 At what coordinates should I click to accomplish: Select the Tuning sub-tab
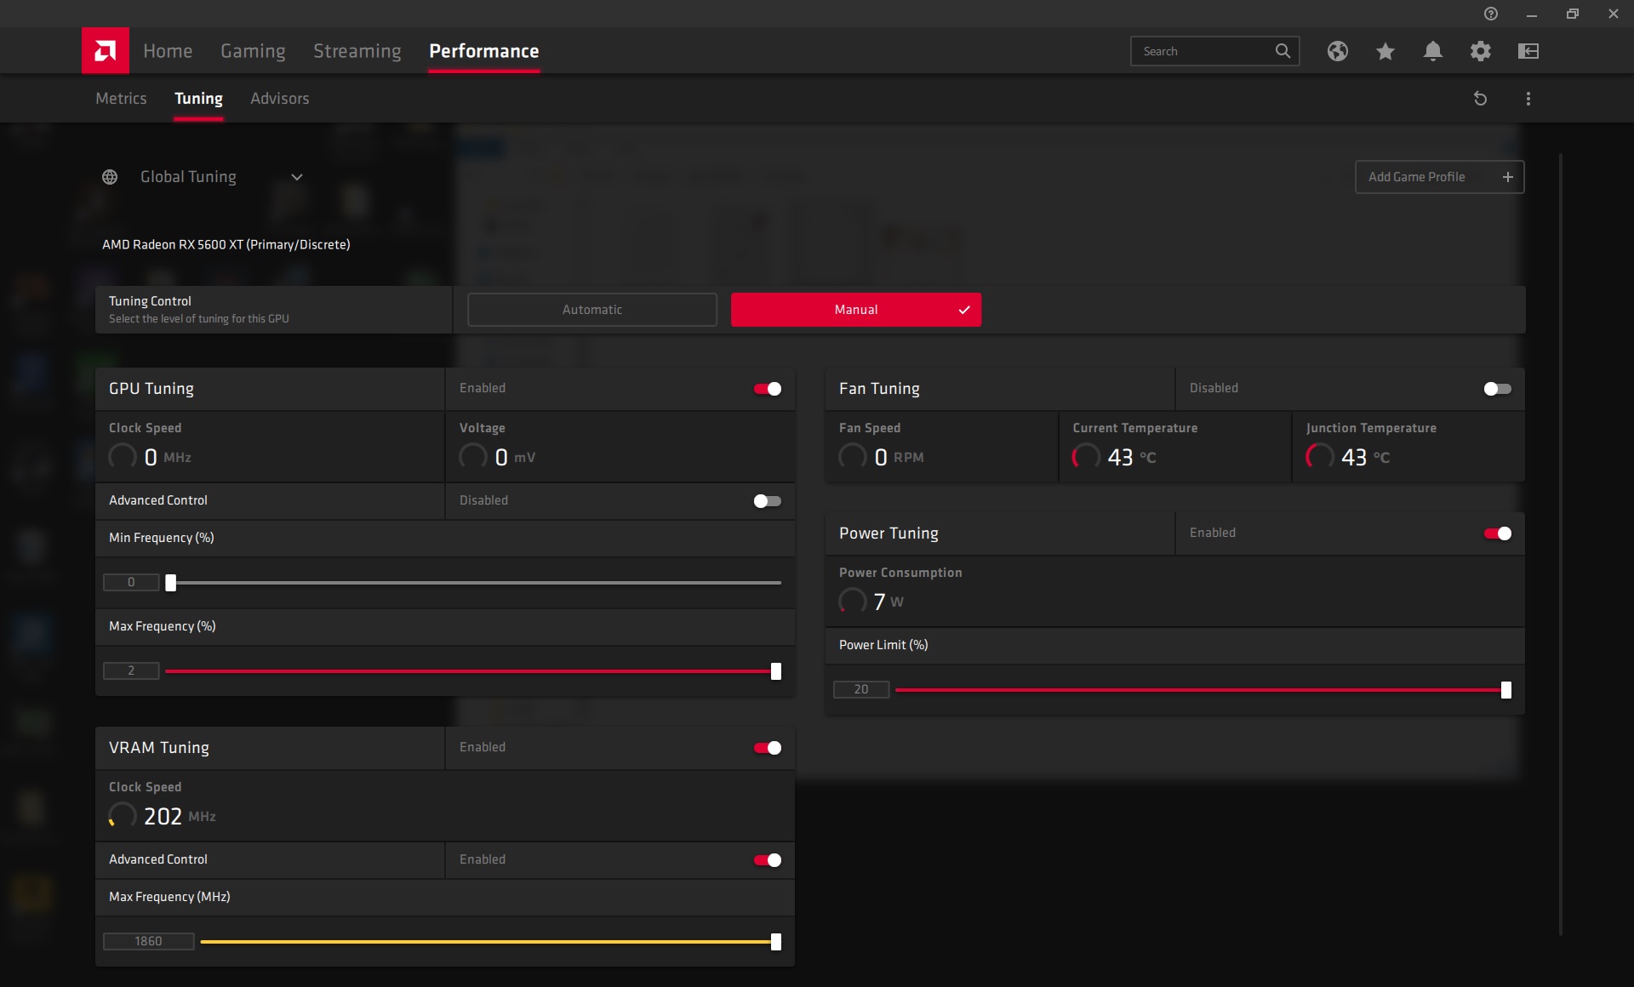pos(198,99)
